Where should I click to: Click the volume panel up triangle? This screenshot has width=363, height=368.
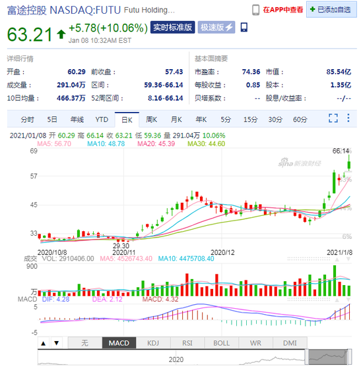(x=337, y=259)
